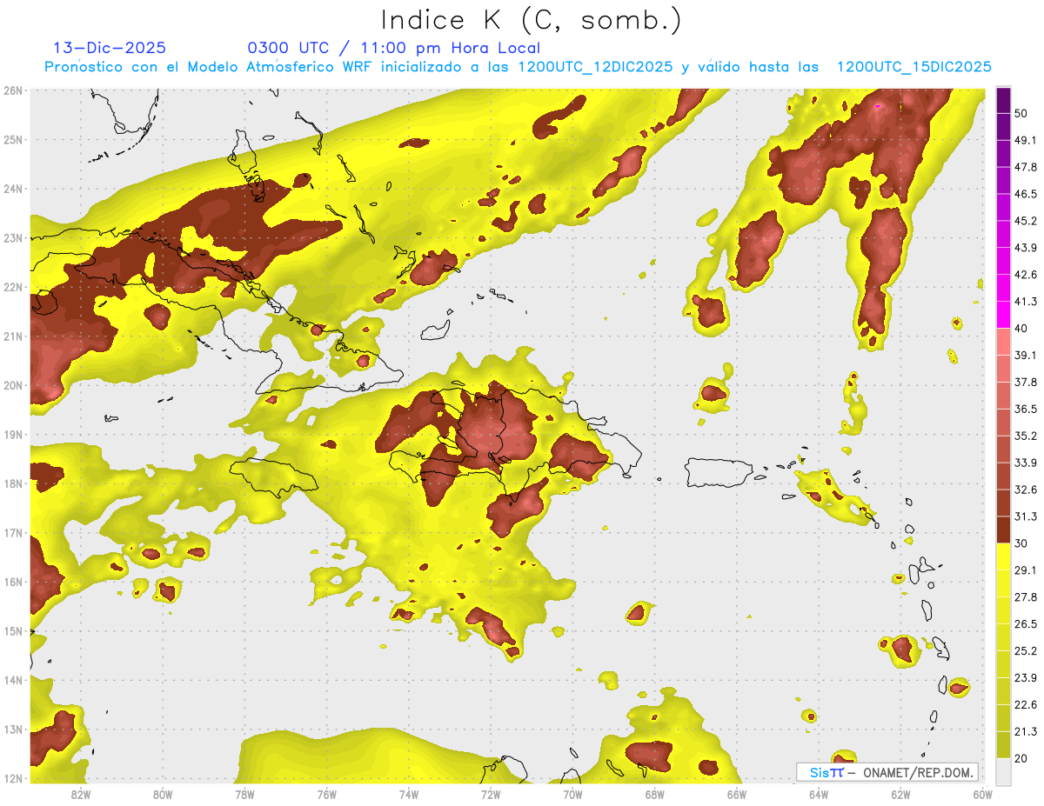Click the dark brown swatch between 30 and 31.3
Screen dimensions: 1044x806
[x=1003, y=530]
